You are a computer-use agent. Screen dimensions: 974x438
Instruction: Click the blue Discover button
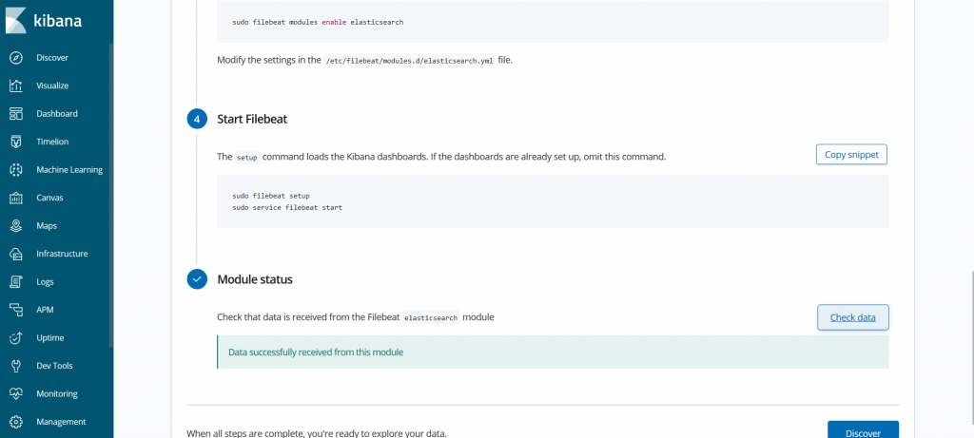click(x=863, y=431)
